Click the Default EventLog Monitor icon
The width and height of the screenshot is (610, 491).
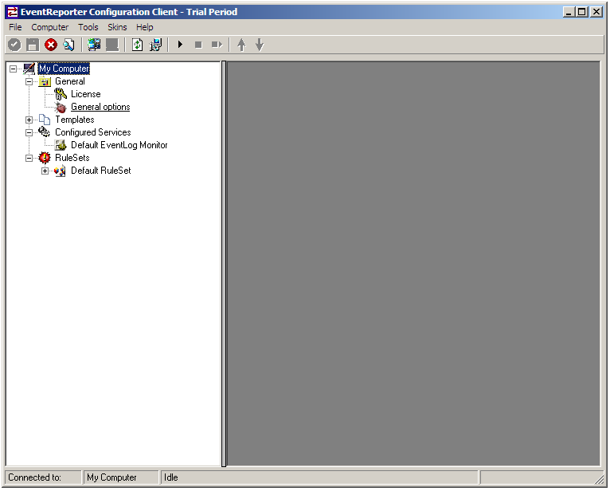point(61,145)
